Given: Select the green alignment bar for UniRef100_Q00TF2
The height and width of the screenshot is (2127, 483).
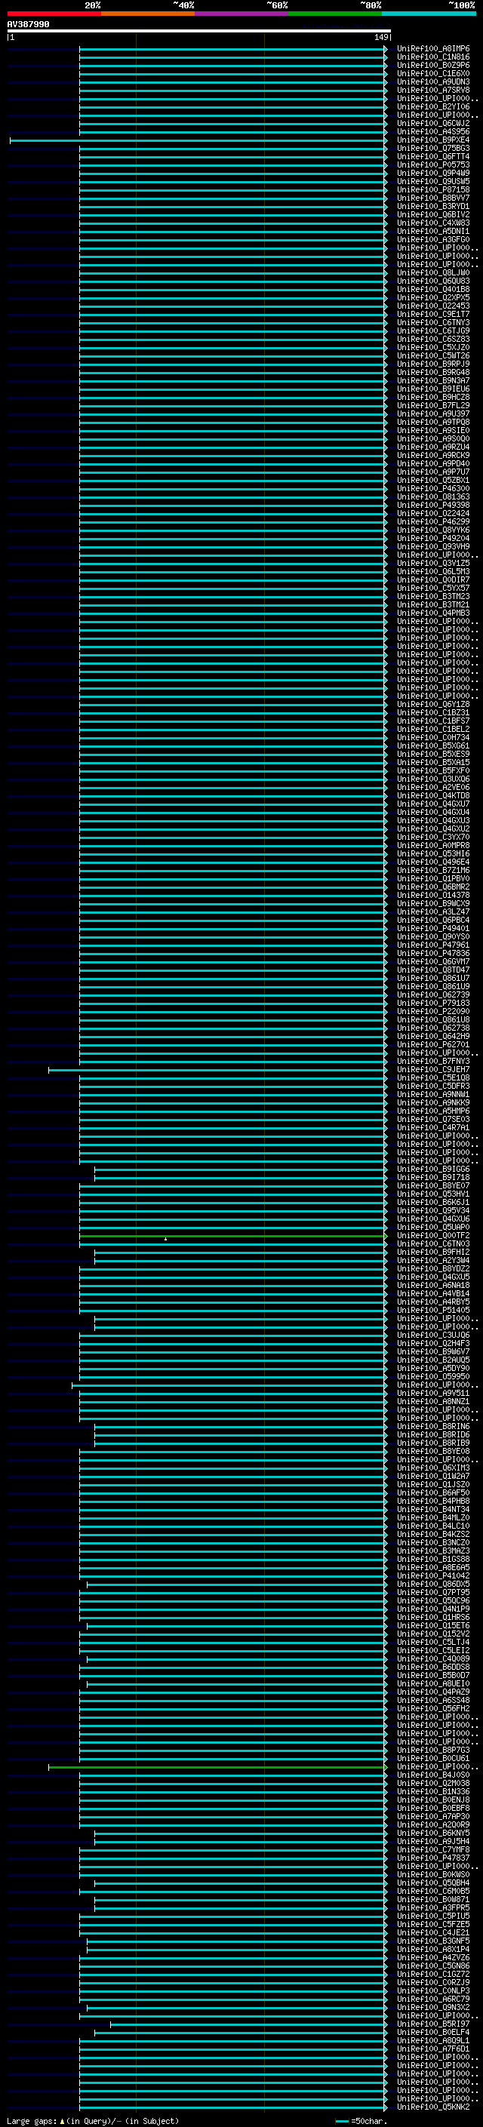Looking at the screenshot, I should [233, 1236].
